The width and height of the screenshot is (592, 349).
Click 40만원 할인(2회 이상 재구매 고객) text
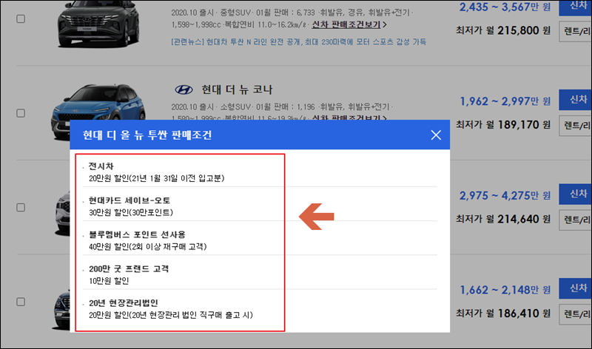click(x=147, y=247)
